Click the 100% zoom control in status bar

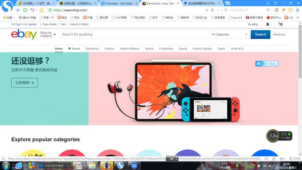click(x=295, y=159)
